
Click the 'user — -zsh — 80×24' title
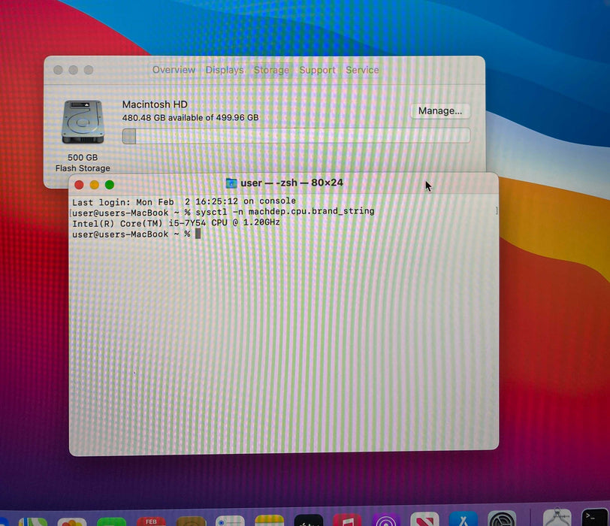coord(291,183)
